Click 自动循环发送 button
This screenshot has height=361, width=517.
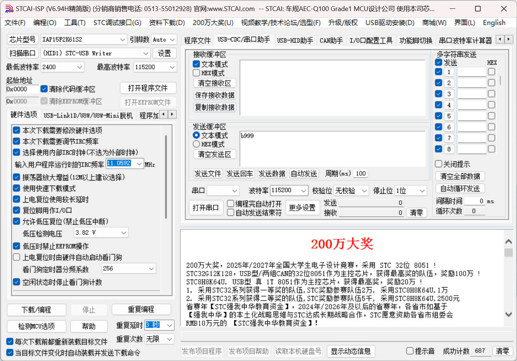[x=460, y=189]
